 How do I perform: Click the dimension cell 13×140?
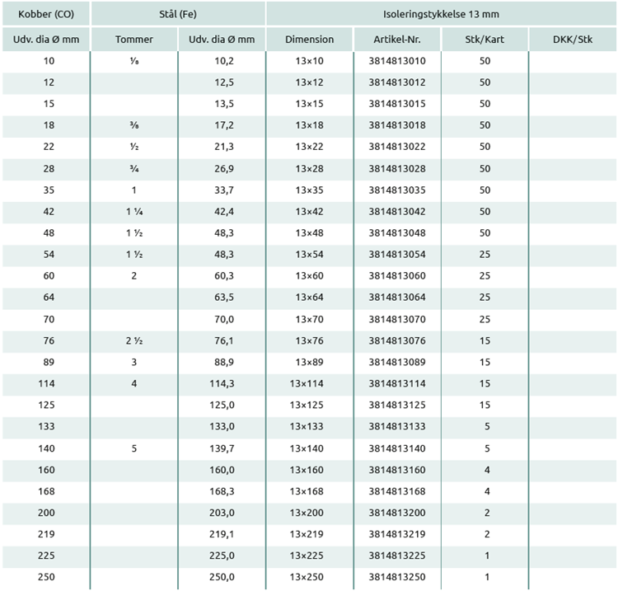click(x=307, y=448)
